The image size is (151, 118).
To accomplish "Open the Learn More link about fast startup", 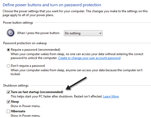I will click(x=111, y=96).
